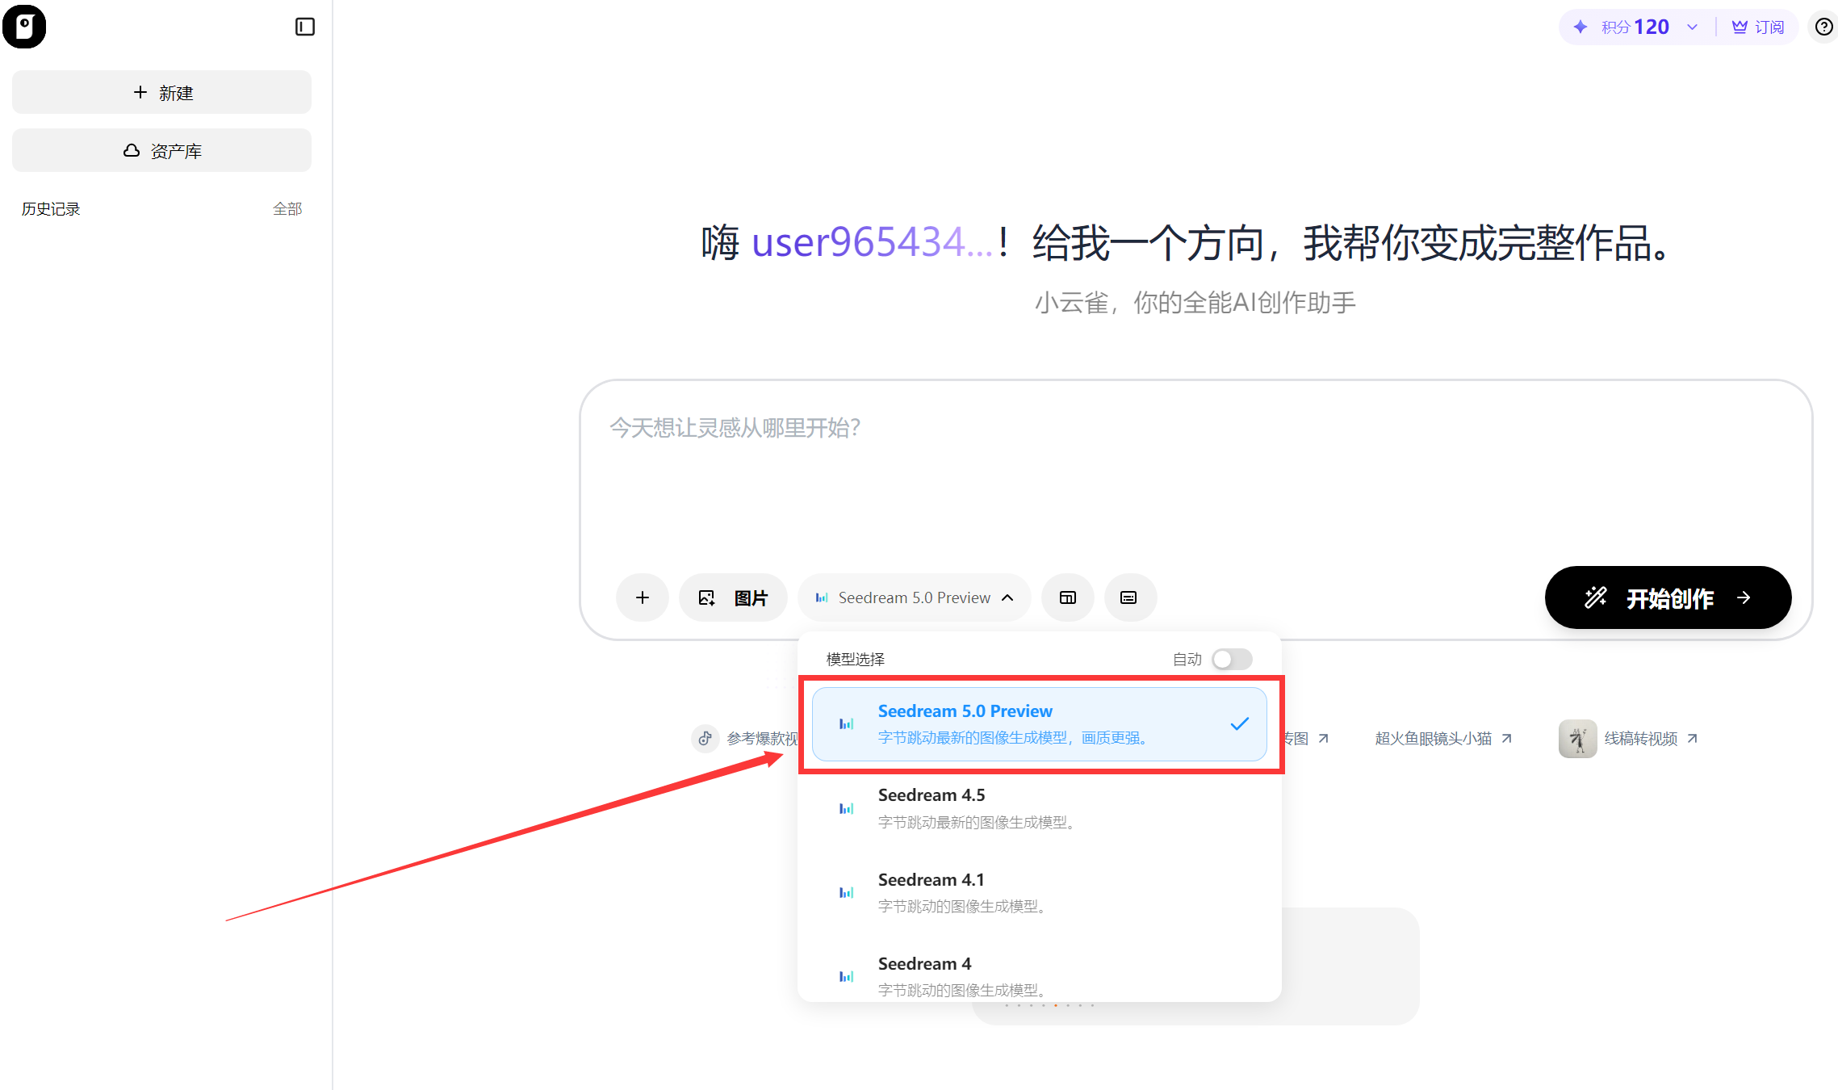
Task: Enable the 自动 automatic model toggle
Action: [x=1231, y=659]
